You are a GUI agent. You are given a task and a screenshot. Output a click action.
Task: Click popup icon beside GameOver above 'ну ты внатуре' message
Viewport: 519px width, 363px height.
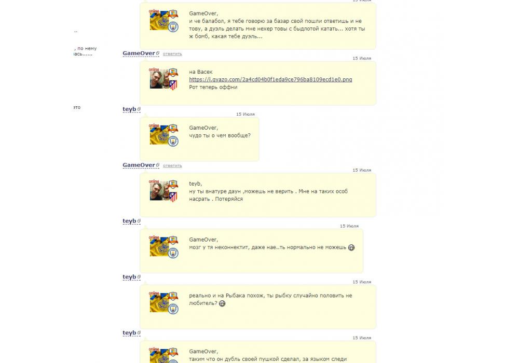[x=158, y=164]
